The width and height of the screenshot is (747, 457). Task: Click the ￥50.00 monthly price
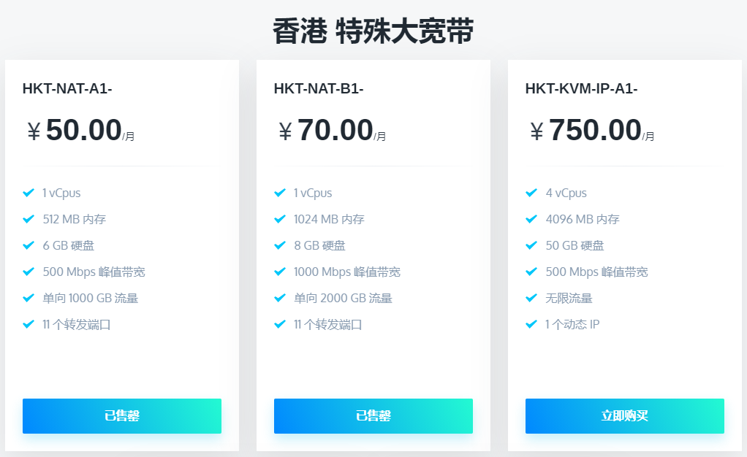click(x=81, y=131)
